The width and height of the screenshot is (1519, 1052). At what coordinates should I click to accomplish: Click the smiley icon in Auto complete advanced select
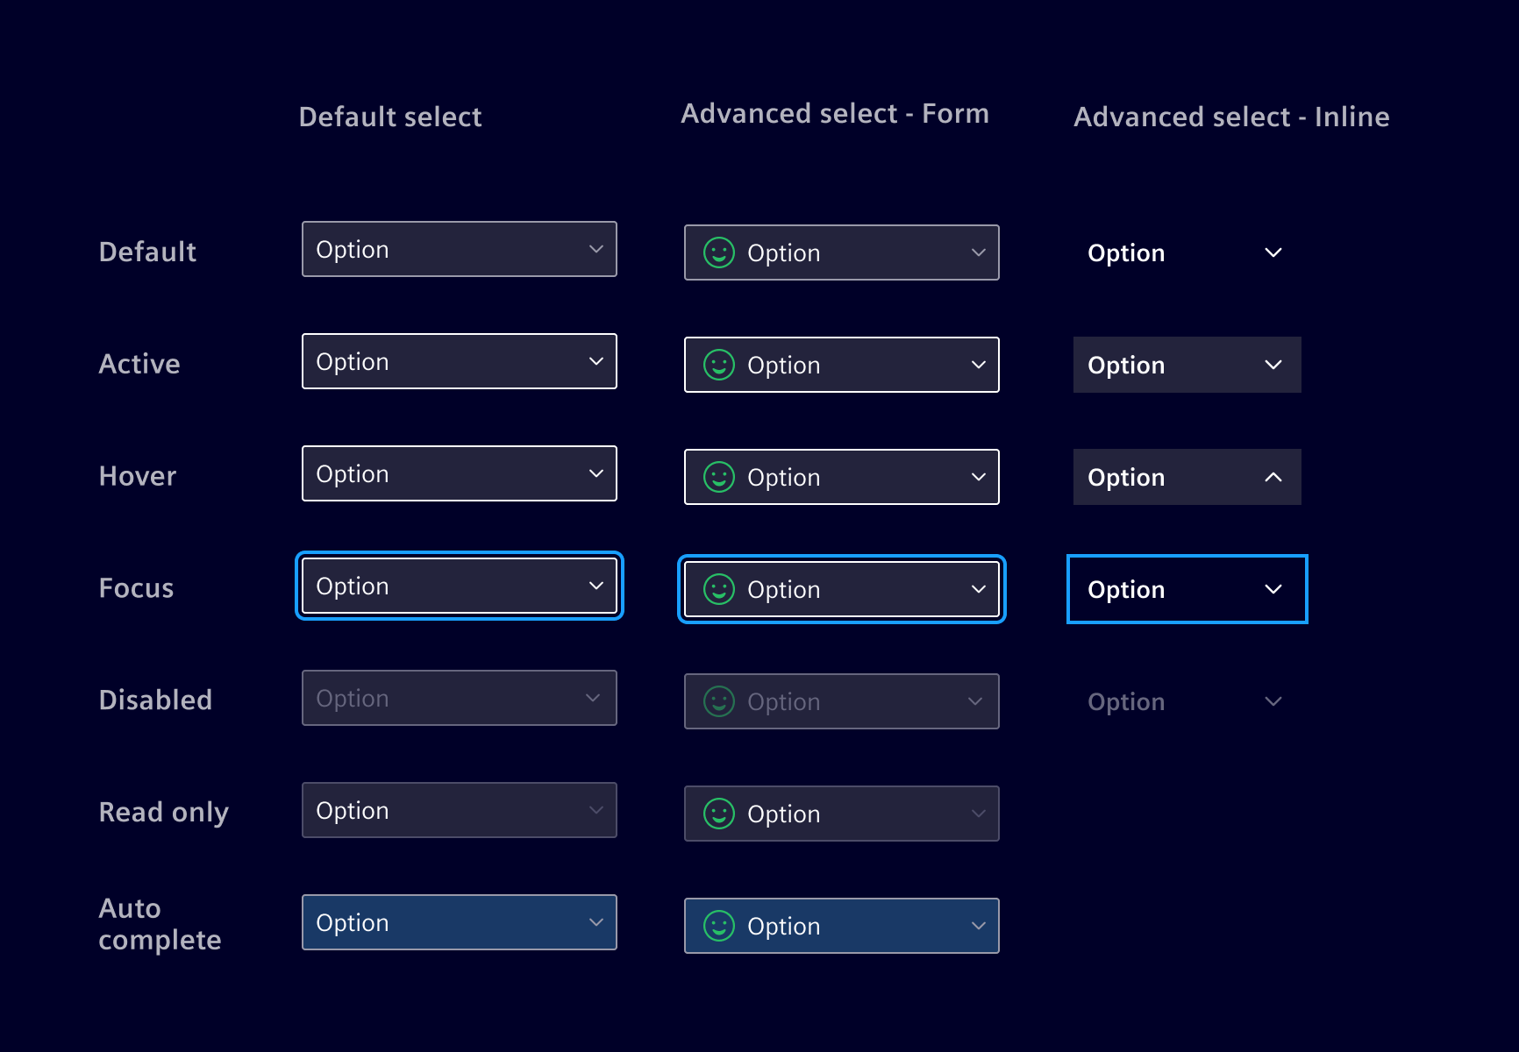tap(717, 926)
